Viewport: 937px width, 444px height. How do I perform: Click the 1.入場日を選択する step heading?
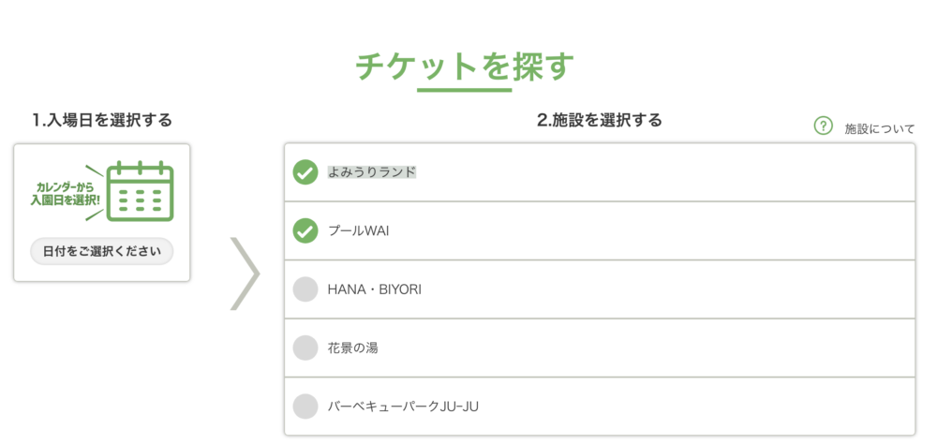[102, 120]
